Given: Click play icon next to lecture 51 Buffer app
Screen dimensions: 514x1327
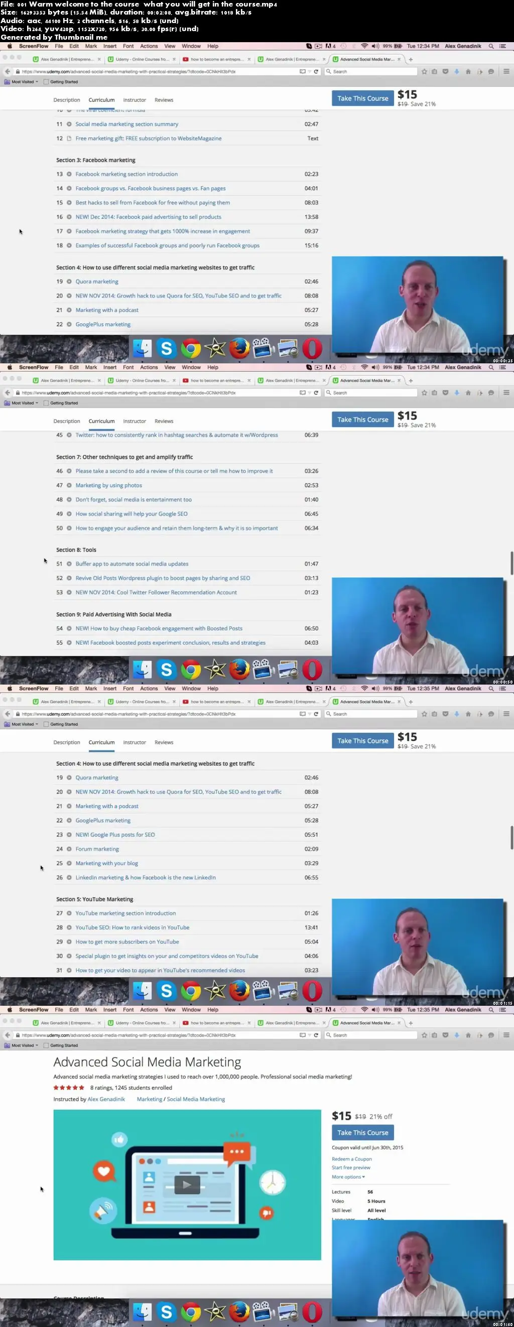Looking at the screenshot, I should (69, 564).
